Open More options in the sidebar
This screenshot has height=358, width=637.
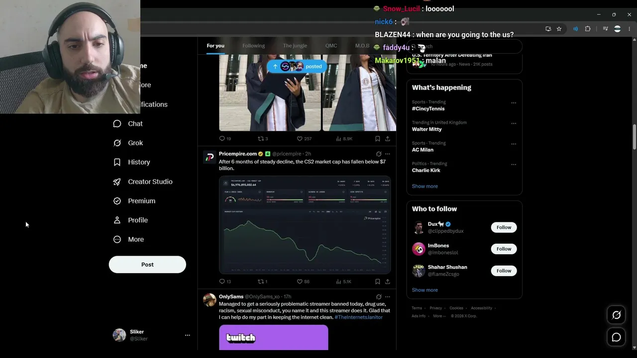(129, 240)
